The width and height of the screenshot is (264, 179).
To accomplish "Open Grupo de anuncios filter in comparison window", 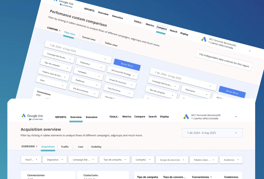I will tap(120, 82).
